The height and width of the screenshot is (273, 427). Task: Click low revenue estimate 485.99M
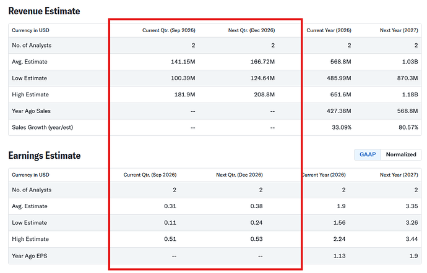coord(339,78)
